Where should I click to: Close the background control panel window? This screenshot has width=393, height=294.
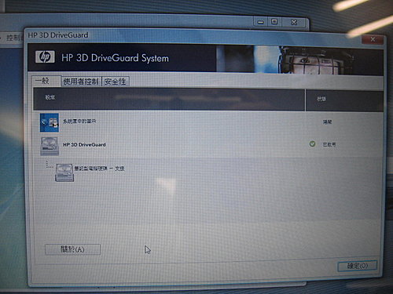294,23
